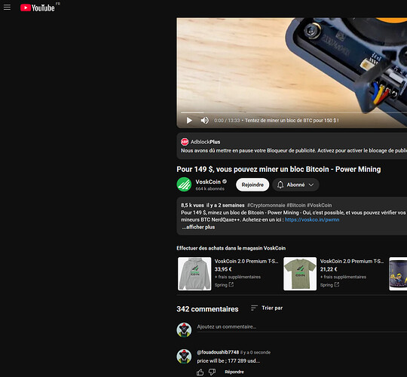Screen dimensions: 407x377
Task: Open Spring external link under 21,22 €
Action: (329, 285)
